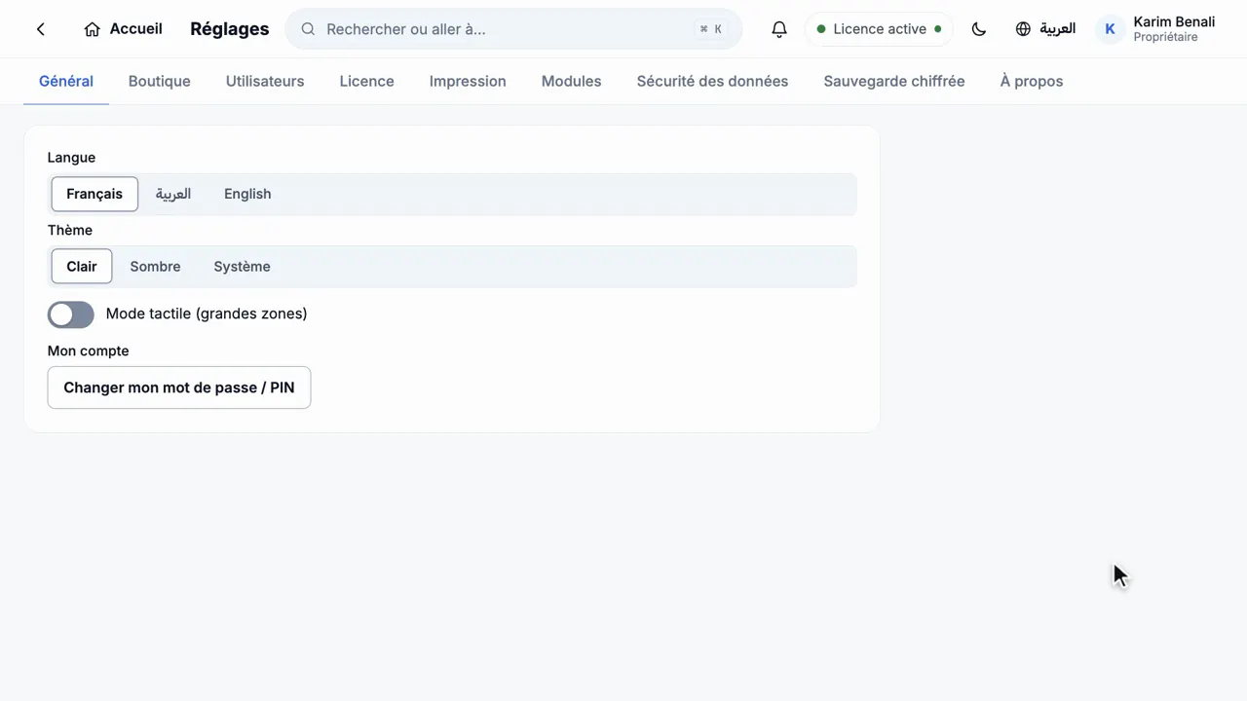Choose the Système theme
This screenshot has height=701, width=1247.
242,267
